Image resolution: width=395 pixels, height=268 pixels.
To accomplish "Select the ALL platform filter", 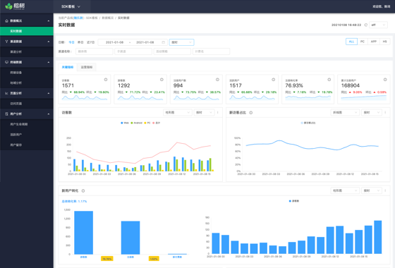I will (351, 42).
